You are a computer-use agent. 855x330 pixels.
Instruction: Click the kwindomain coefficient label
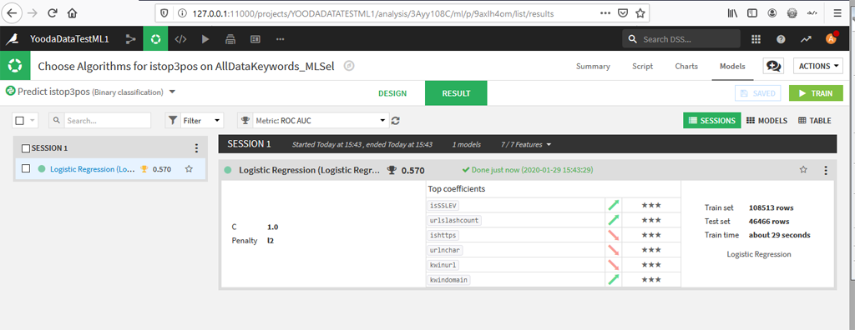click(x=448, y=279)
